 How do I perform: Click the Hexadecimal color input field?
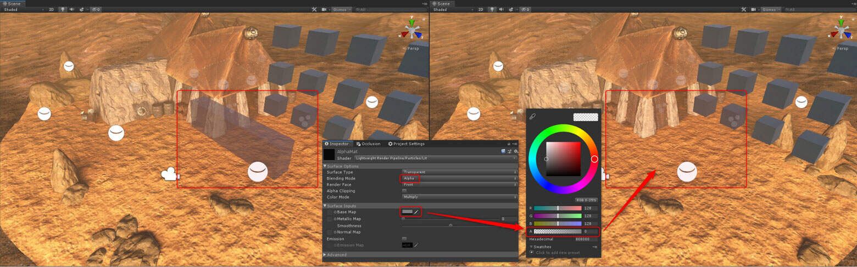click(x=586, y=239)
